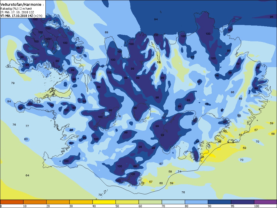Click the dark orange 0–10 legend swatch
This screenshot has width=277, height=208.
point(12,202)
